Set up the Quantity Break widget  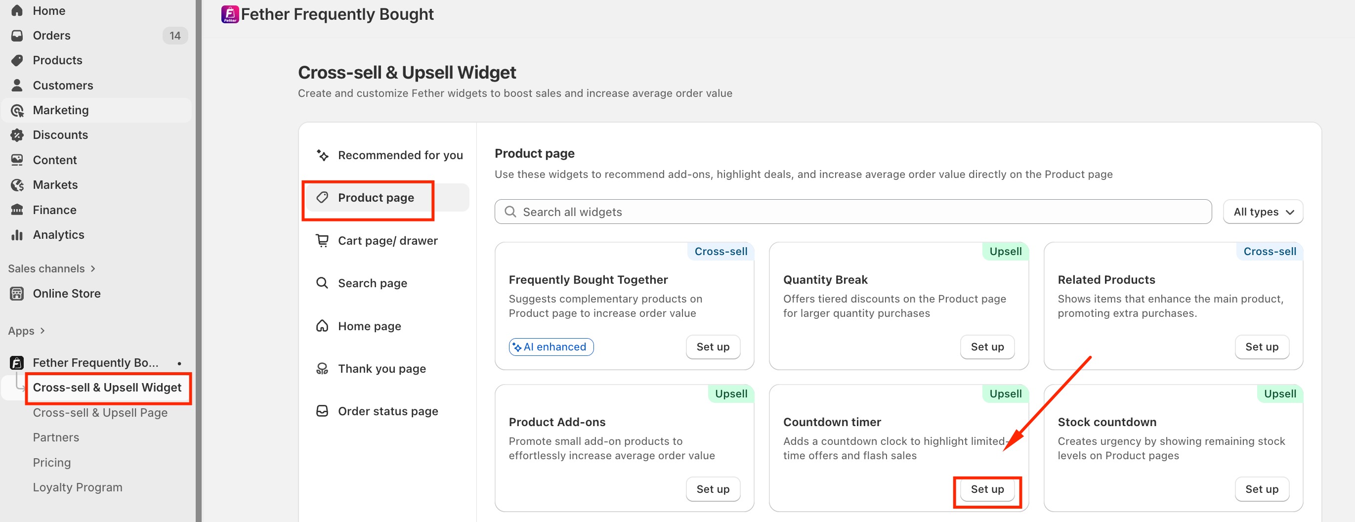(x=987, y=347)
